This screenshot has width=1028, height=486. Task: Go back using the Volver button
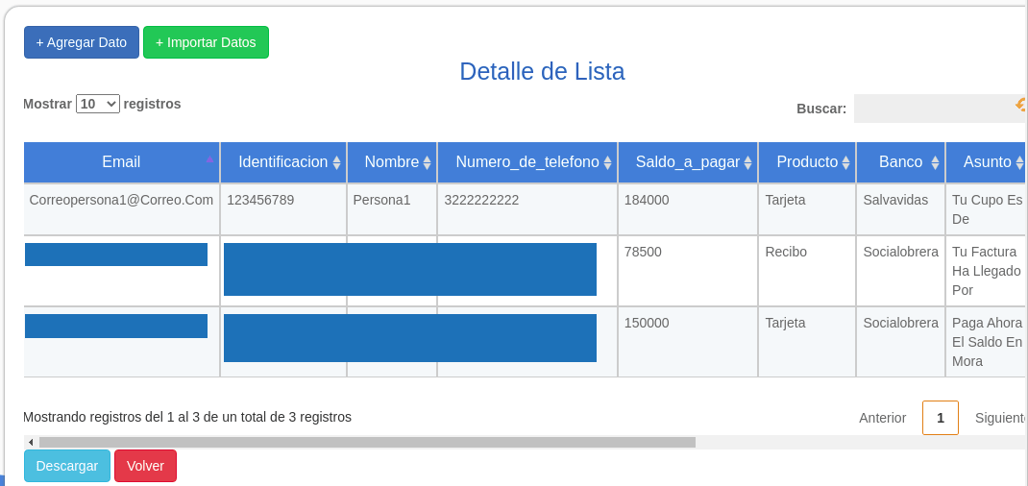[145, 466]
